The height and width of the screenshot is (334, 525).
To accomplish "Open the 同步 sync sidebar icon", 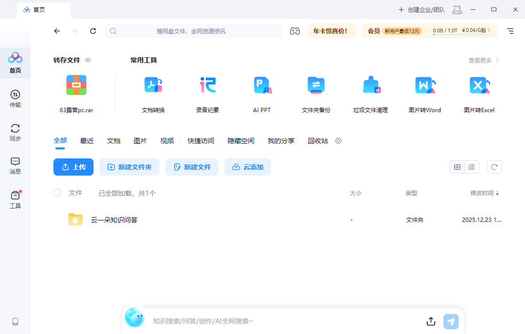I will point(15,132).
